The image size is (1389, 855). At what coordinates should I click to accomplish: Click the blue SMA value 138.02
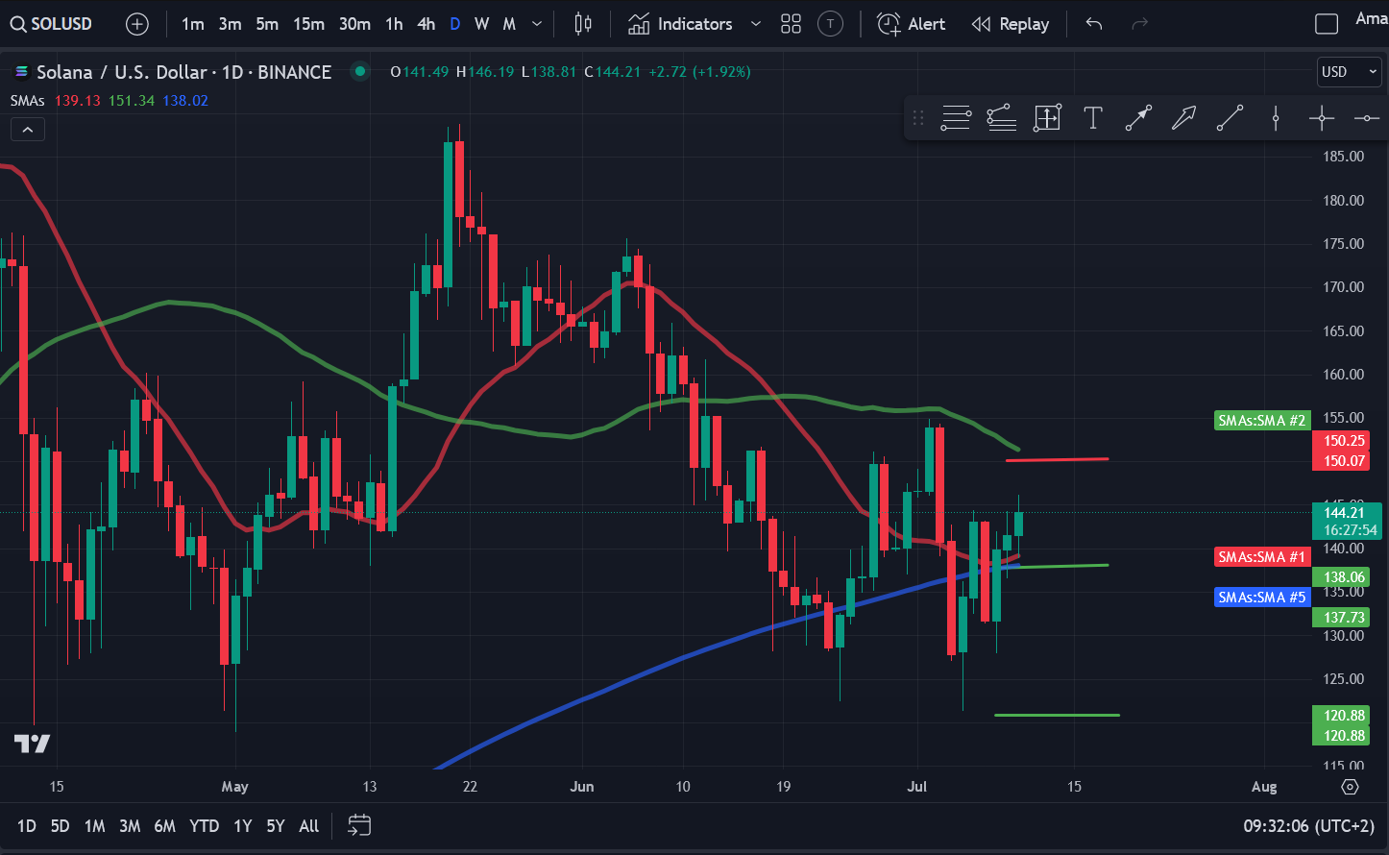coord(185,101)
